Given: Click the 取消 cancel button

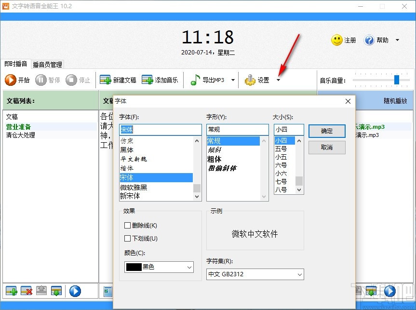Looking at the screenshot, I should pos(327,148).
